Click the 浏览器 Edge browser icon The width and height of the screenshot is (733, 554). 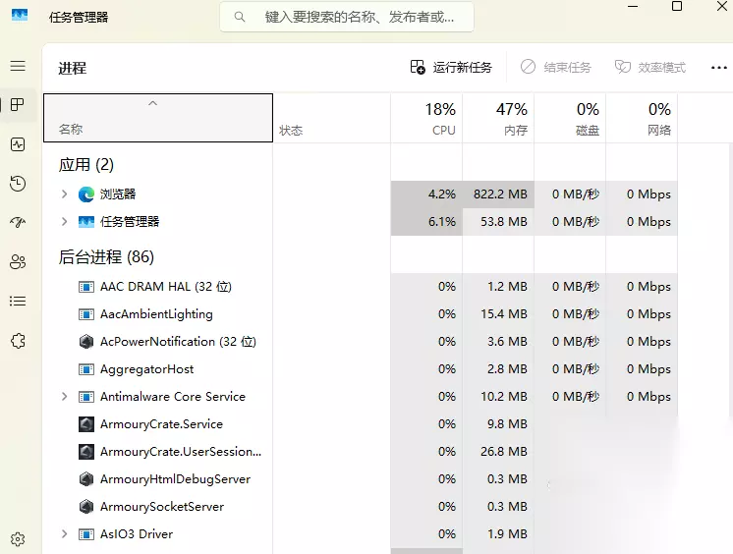86,194
